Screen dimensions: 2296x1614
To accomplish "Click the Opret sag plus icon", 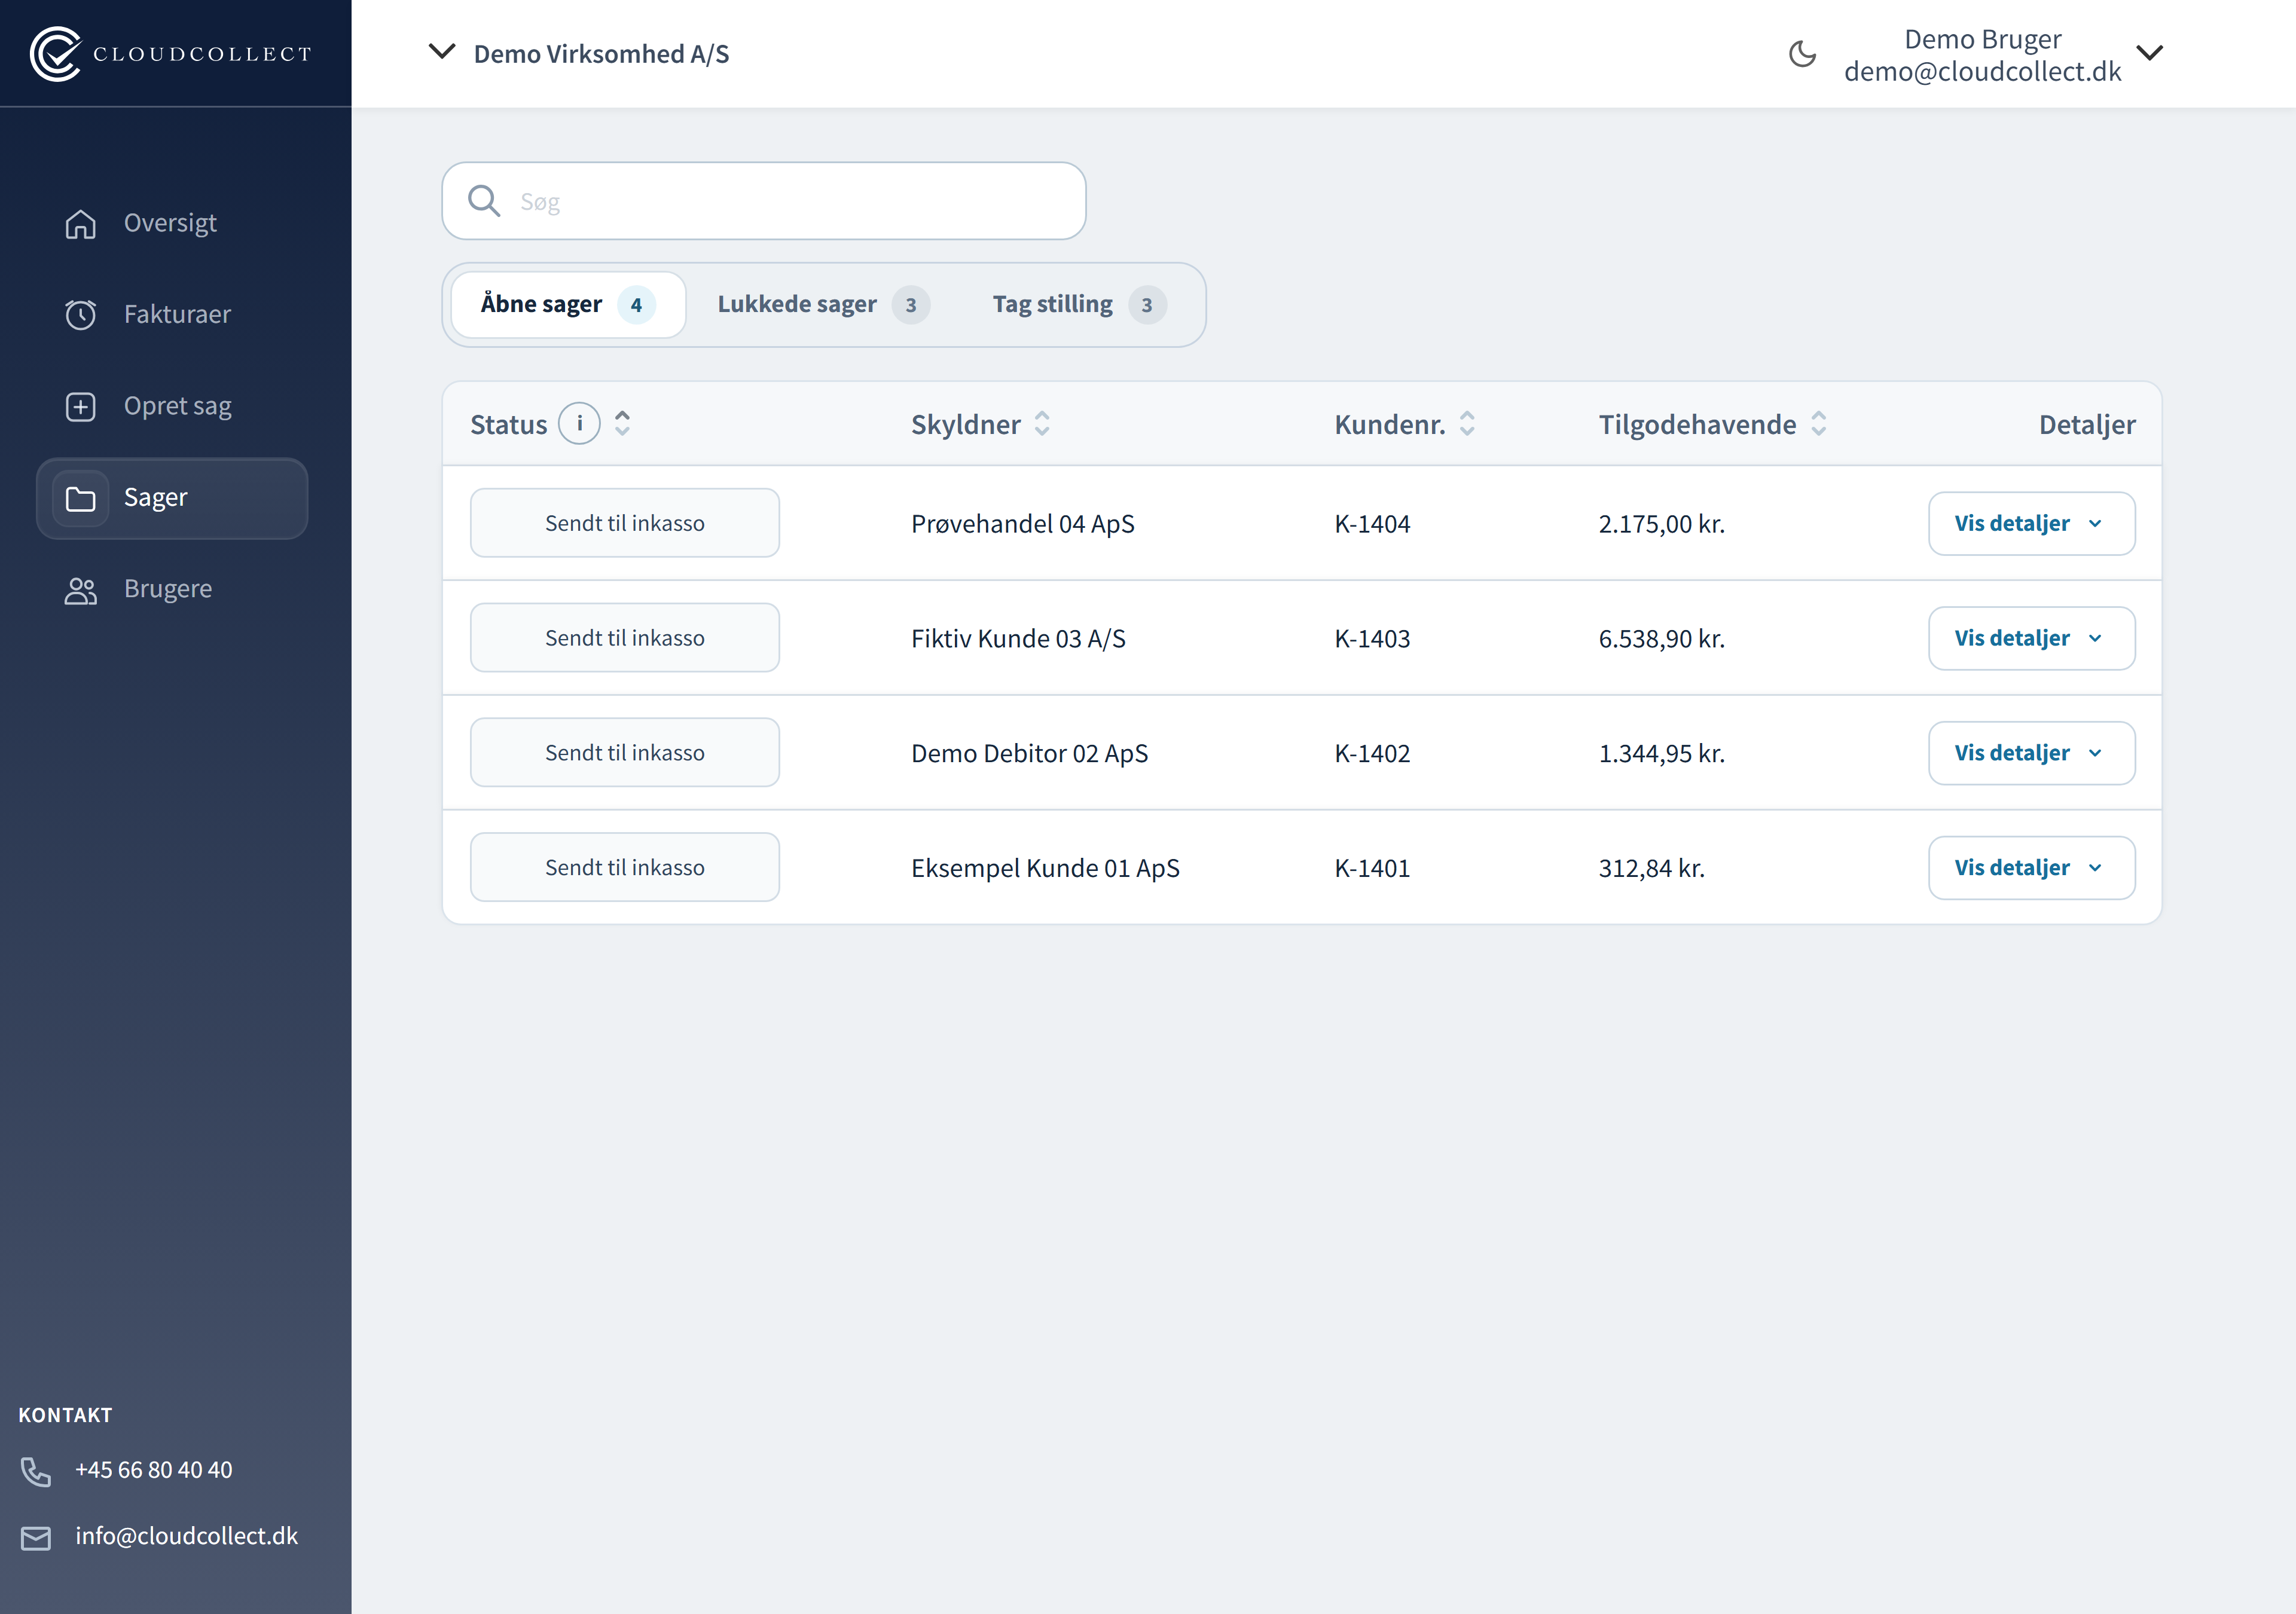I will (81, 407).
